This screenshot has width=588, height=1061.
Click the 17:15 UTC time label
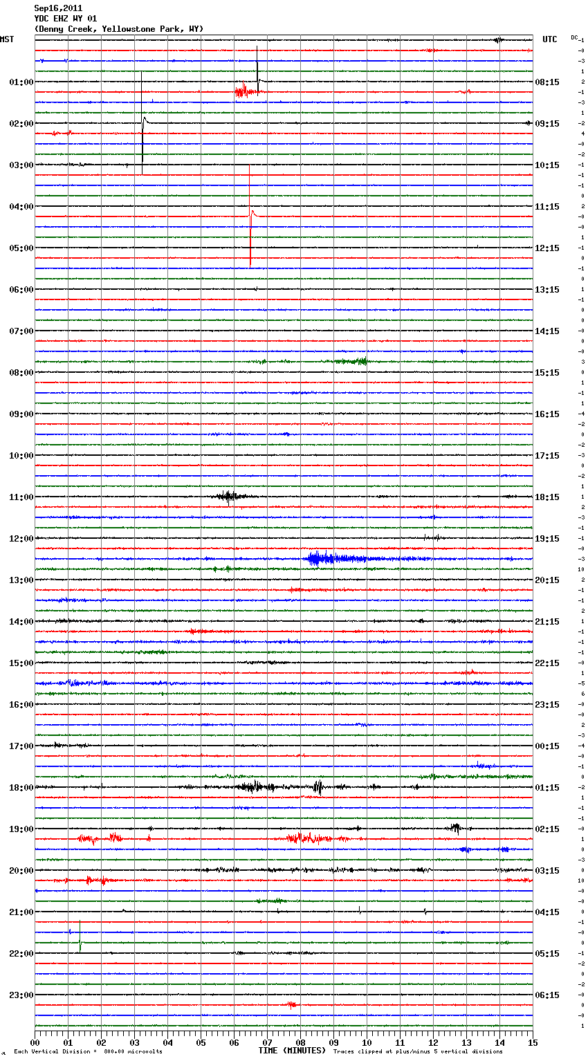[x=547, y=456]
